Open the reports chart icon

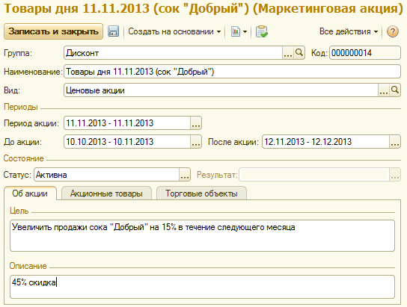point(236,31)
